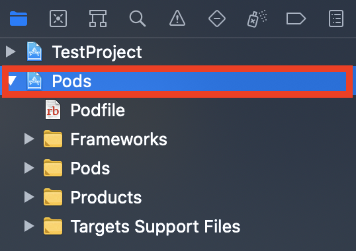Open the Debug navigator spray icon
Screen dimensions: 356x251
257,18
